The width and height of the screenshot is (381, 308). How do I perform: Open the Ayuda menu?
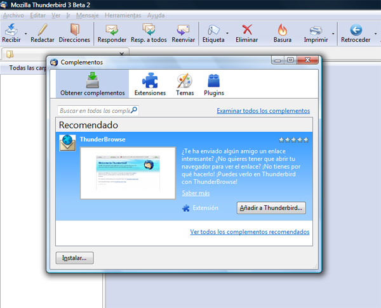point(156,15)
